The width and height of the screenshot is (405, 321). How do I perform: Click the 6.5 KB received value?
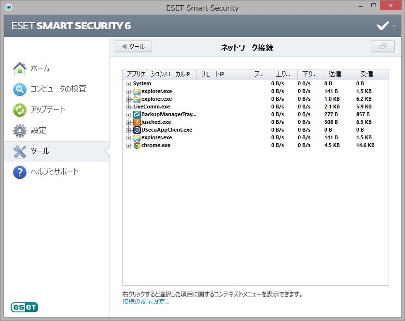tap(363, 122)
